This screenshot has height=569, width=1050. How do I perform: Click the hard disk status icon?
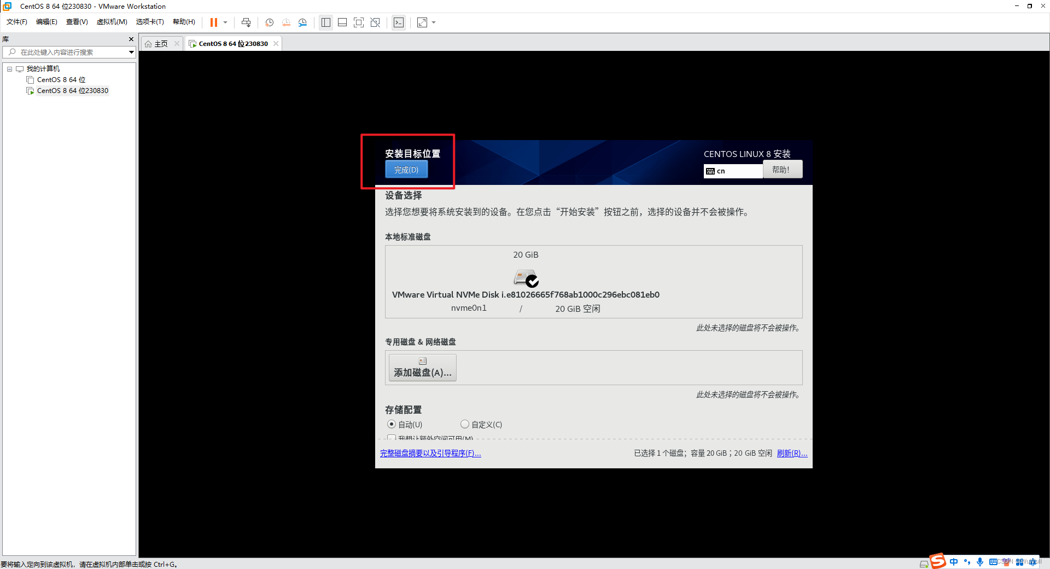pos(924,564)
